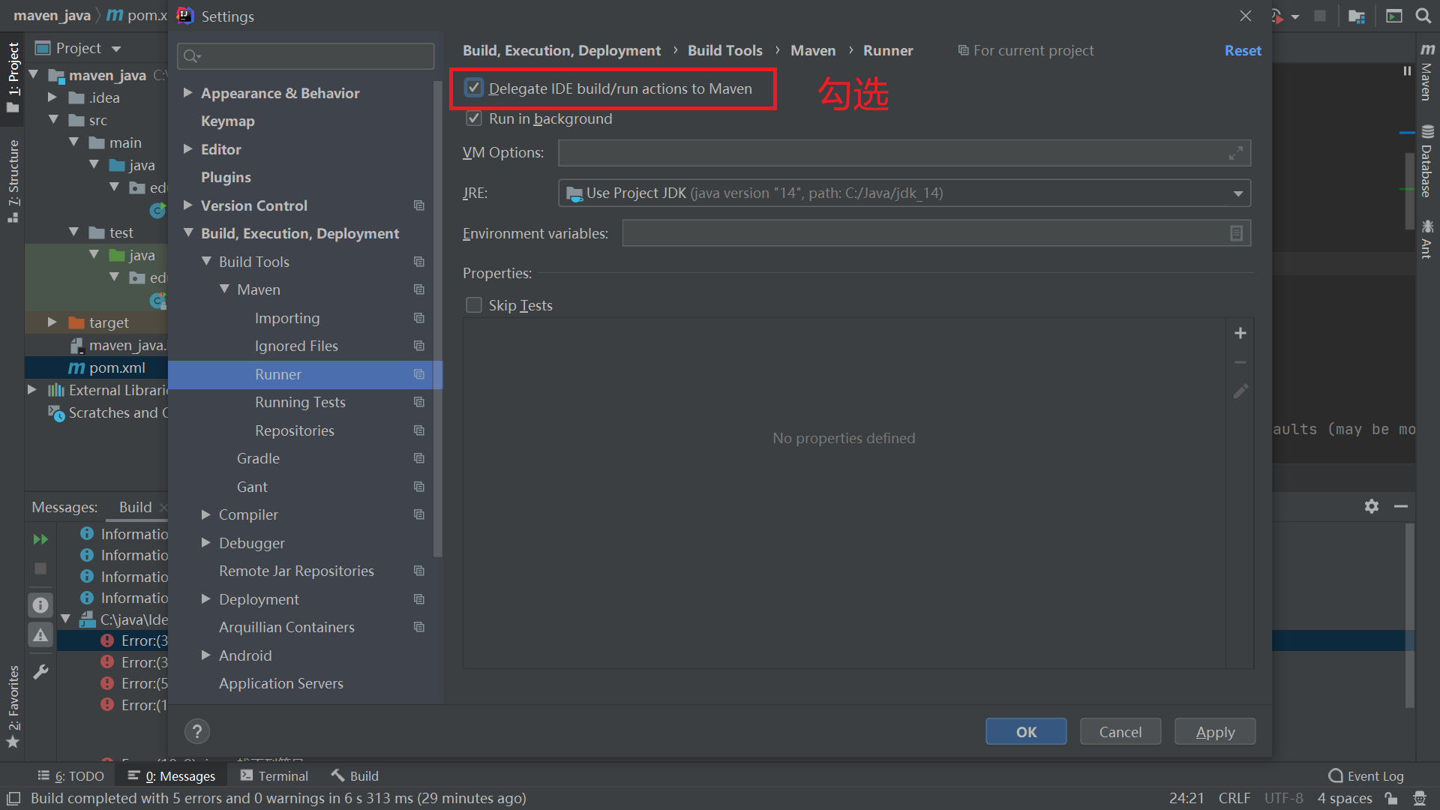Collapse the Maven settings tree node
The image size is (1440, 810).
click(x=224, y=289)
